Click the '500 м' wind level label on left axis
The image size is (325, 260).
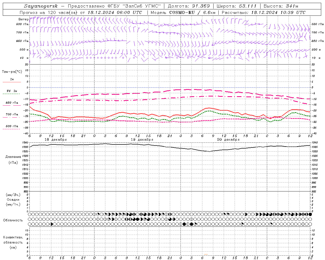[24, 50]
